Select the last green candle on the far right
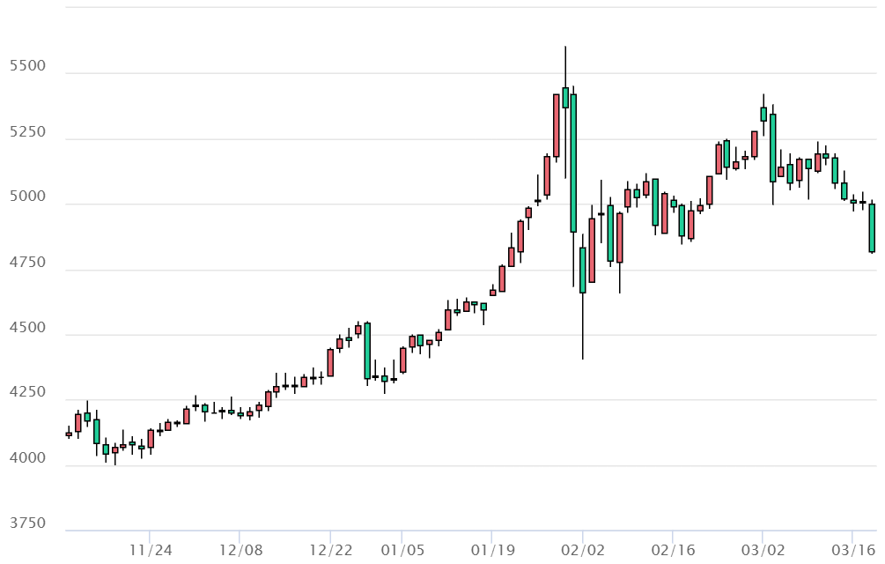This screenshot has width=885, height=564. click(x=872, y=228)
